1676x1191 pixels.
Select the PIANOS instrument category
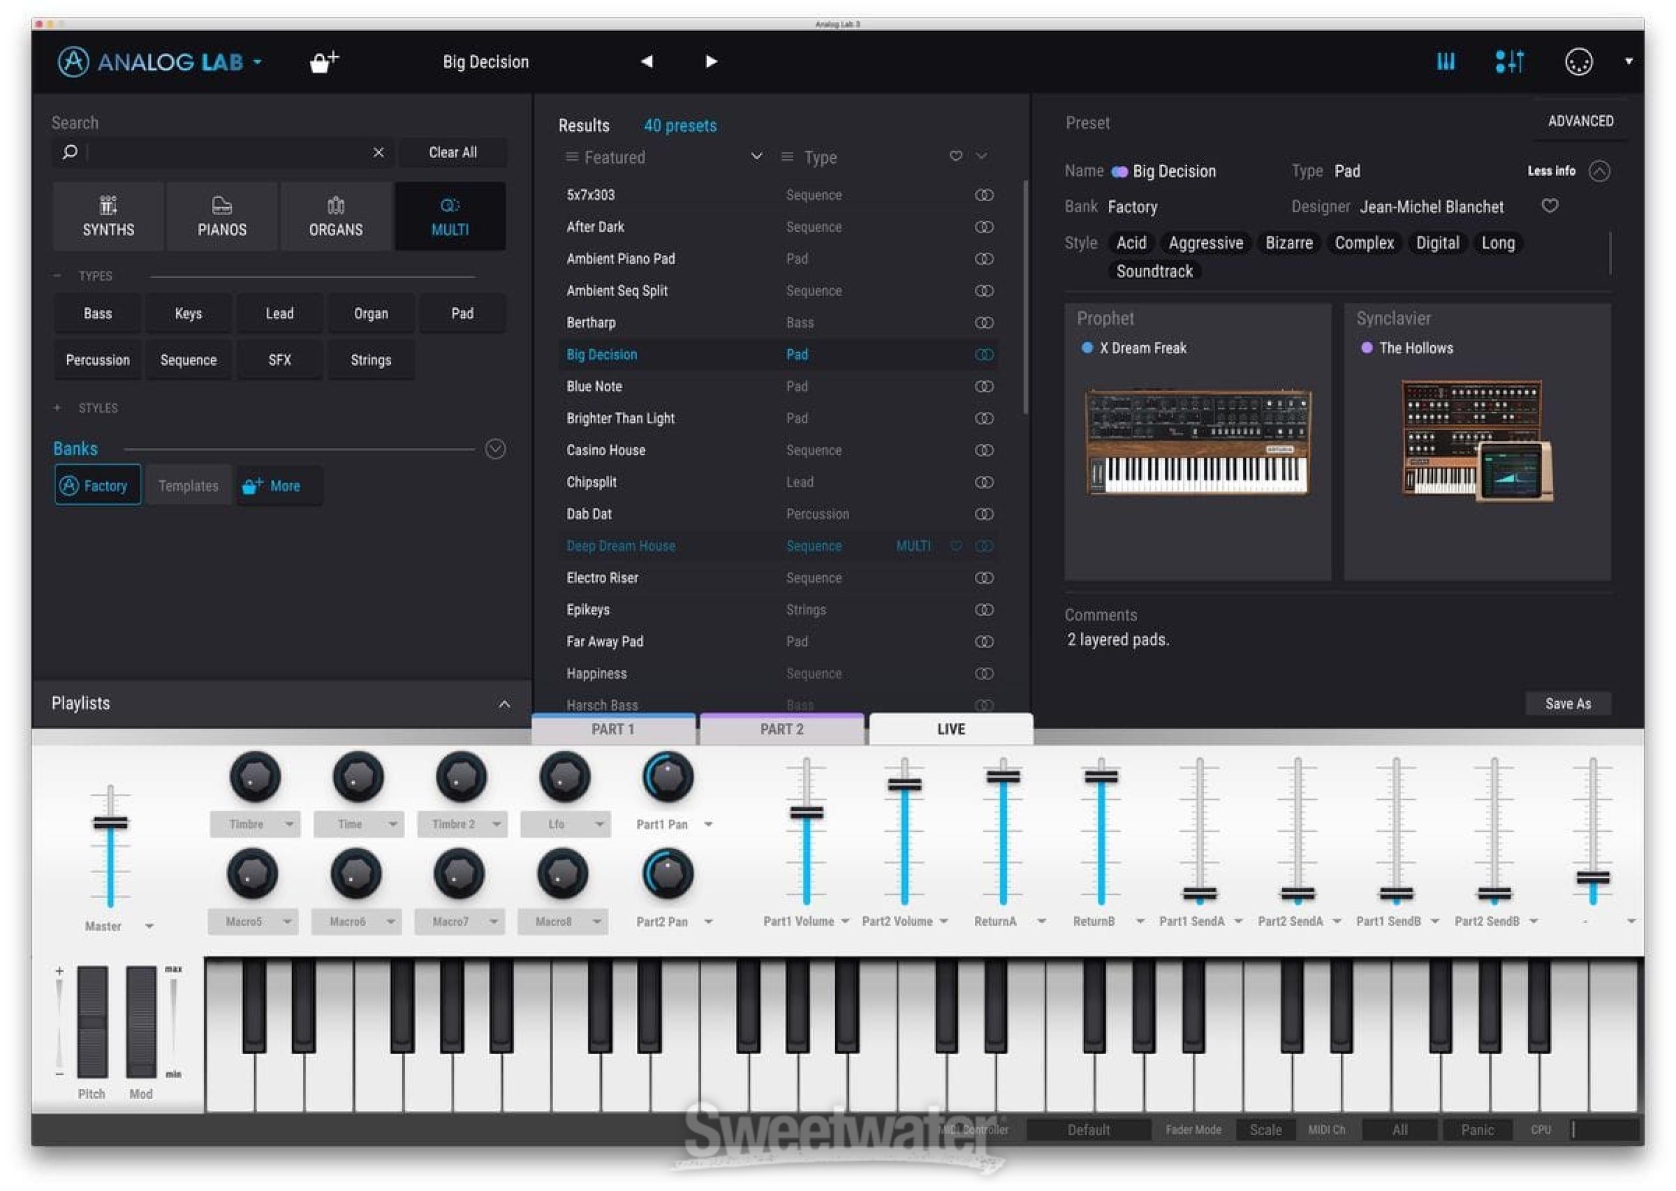pyautogui.click(x=222, y=216)
